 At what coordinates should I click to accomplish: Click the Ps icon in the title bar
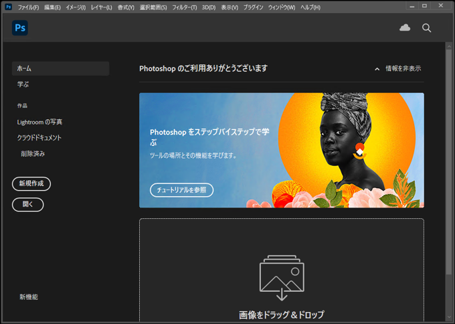tap(9, 7)
